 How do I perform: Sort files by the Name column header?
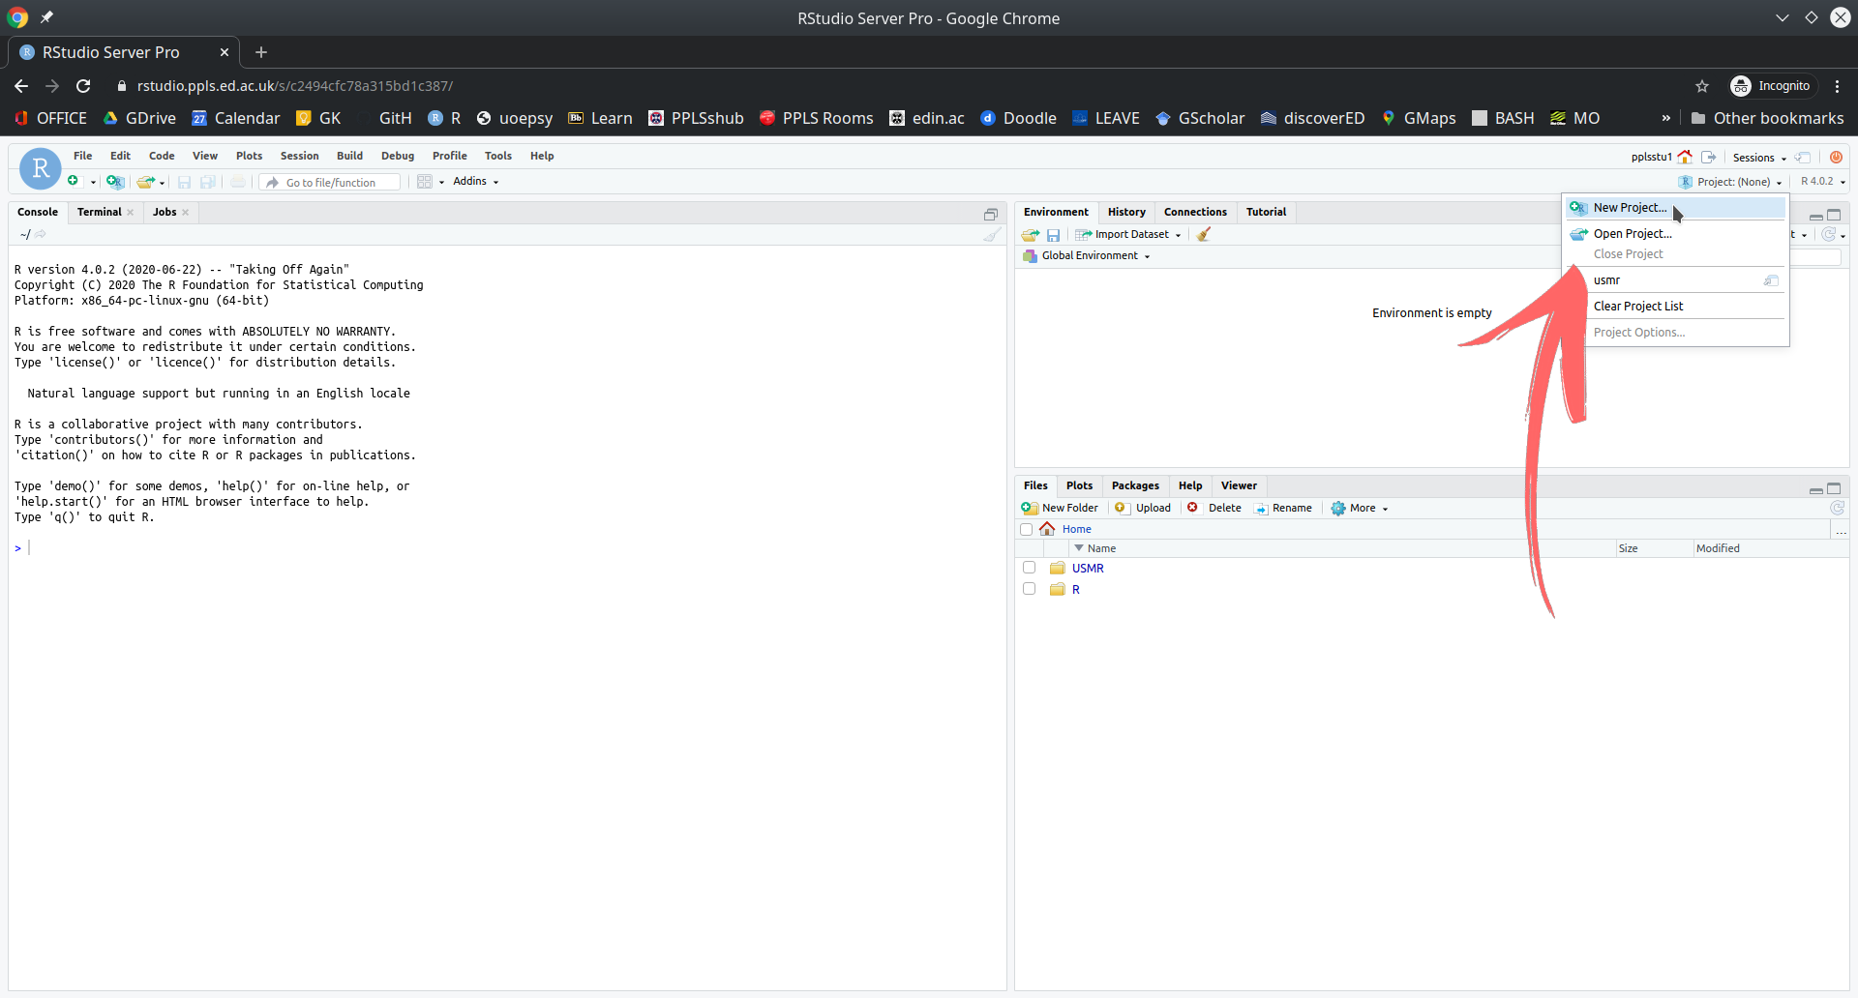[1101, 548]
